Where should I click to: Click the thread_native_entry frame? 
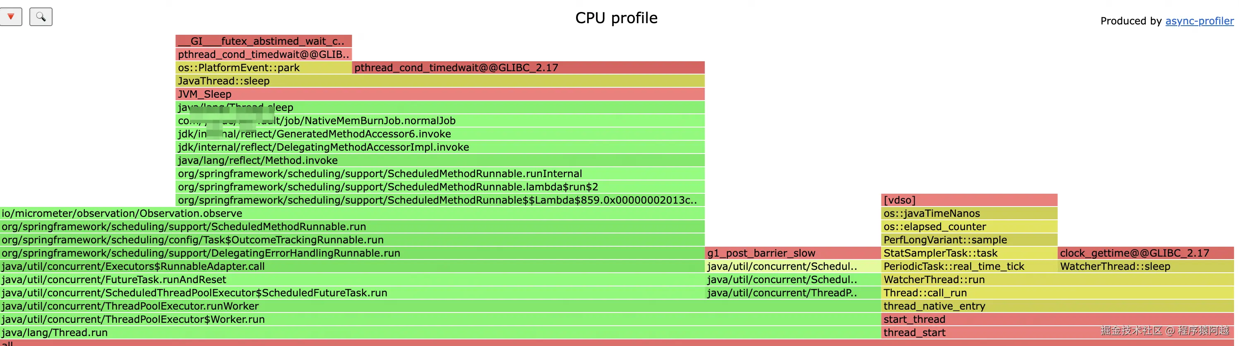click(1057, 306)
